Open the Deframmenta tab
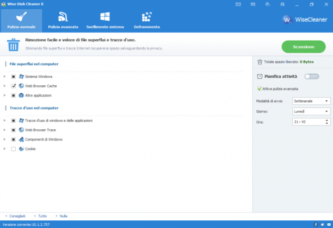This screenshot has height=228, width=333. [147, 21]
